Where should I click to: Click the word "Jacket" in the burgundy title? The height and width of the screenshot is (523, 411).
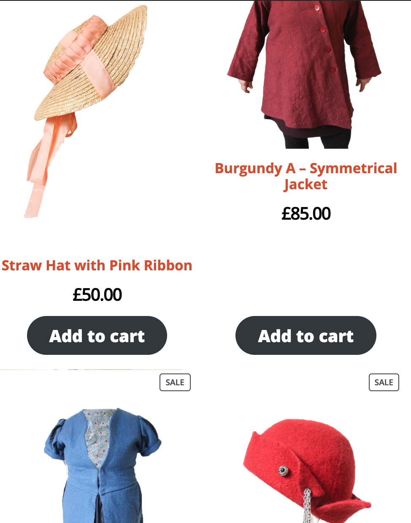click(306, 185)
